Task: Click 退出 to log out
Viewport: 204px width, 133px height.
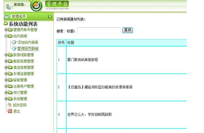Action: click(x=17, y=111)
